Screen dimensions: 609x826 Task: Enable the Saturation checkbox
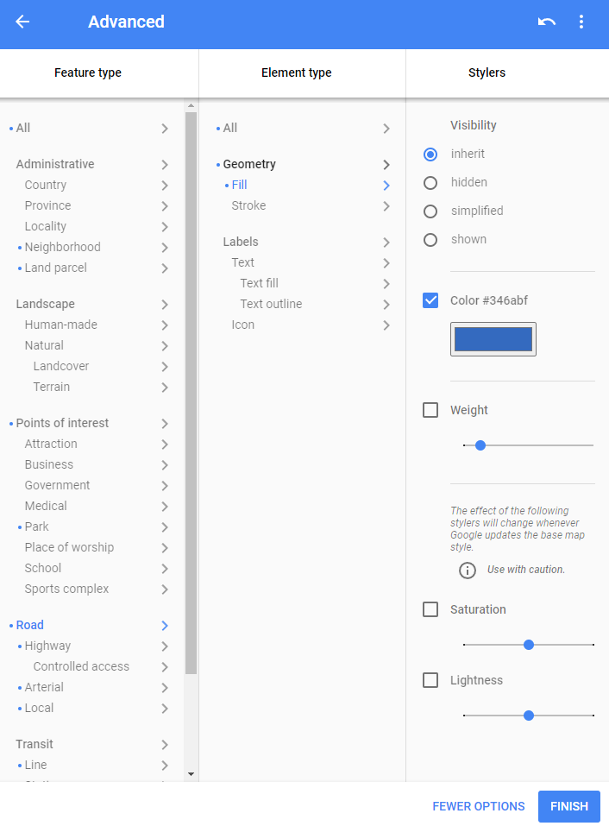pyautogui.click(x=430, y=609)
